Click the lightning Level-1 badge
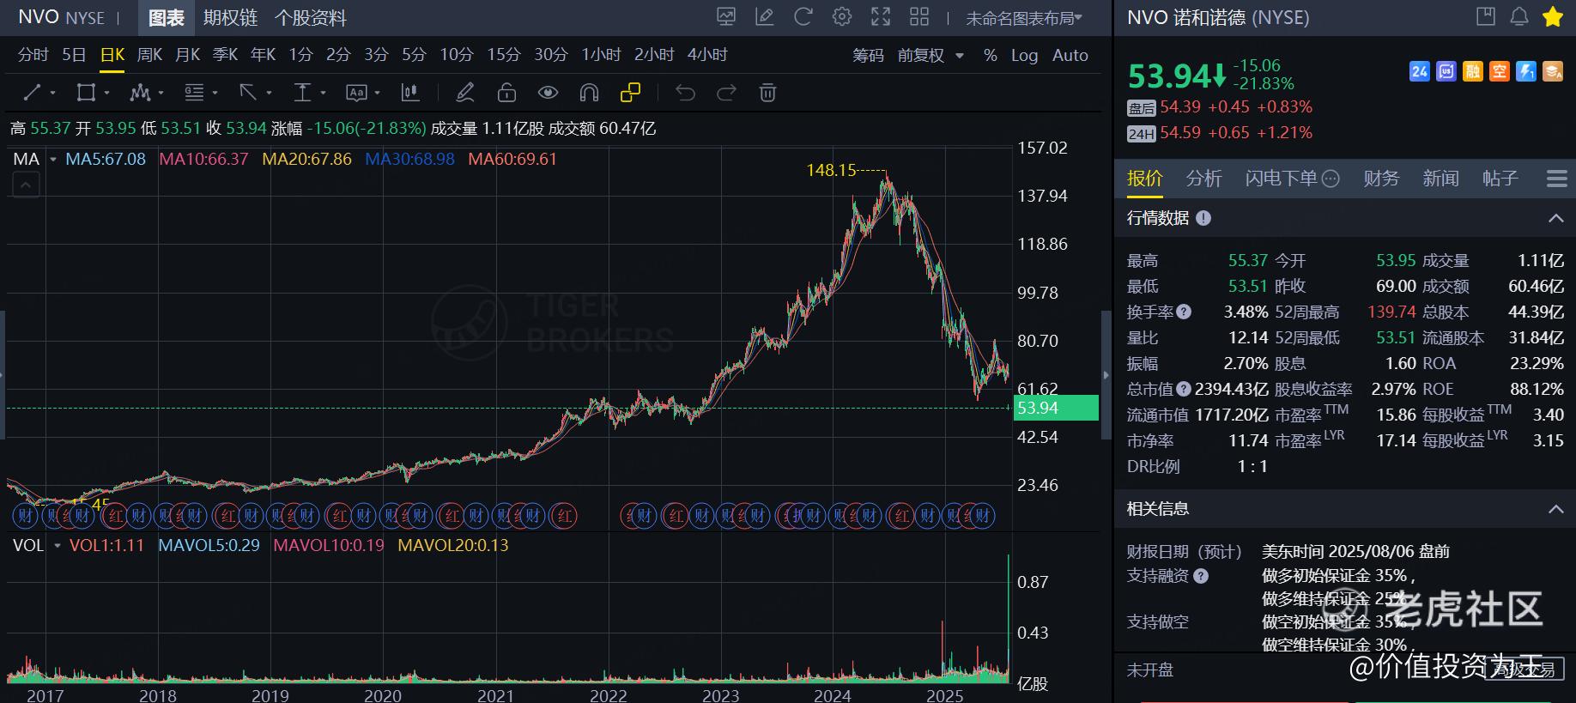This screenshot has height=703, width=1576. pyautogui.click(x=1526, y=71)
